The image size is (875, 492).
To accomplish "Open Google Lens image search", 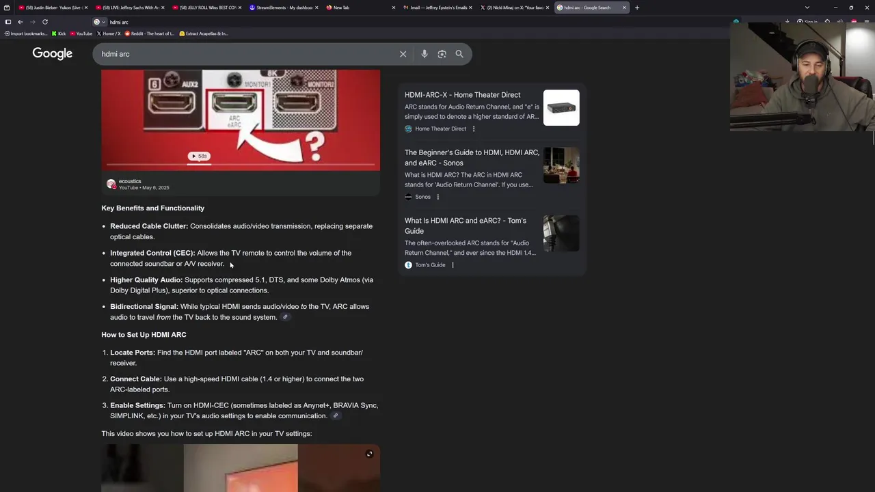I will tap(442, 54).
